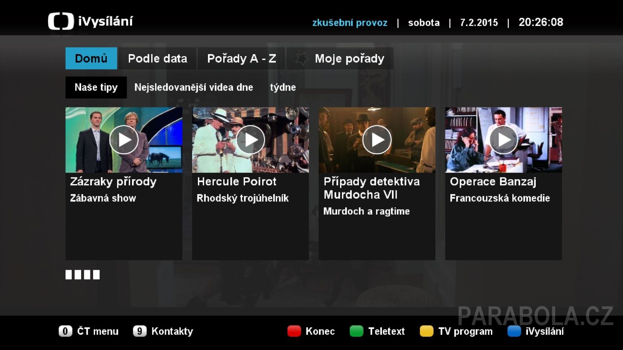Open the Pořady A - Z tab
Viewport: 623px width, 350px height.
tap(242, 58)
